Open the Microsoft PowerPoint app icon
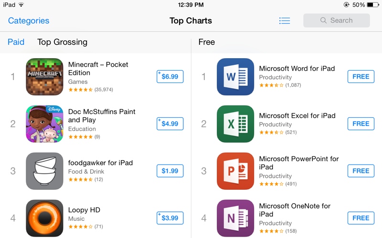The image size is (382, 238). 235,171
